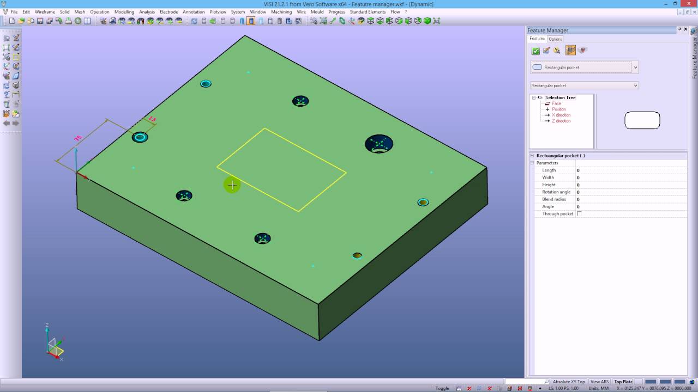The width and height of the screenshot is (698, 392).
Task: Select X direction in the Selection Tree
Action: [561, 115]
